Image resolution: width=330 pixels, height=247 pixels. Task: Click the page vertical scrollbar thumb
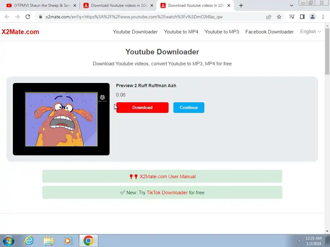pyautogui.click(x=327, y=51)
